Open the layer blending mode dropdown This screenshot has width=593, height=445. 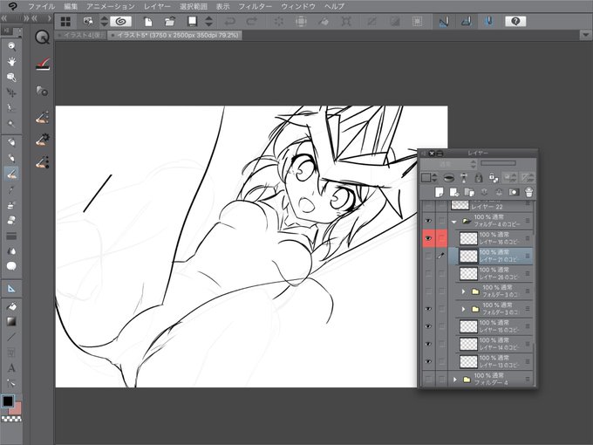pos(449,164)
